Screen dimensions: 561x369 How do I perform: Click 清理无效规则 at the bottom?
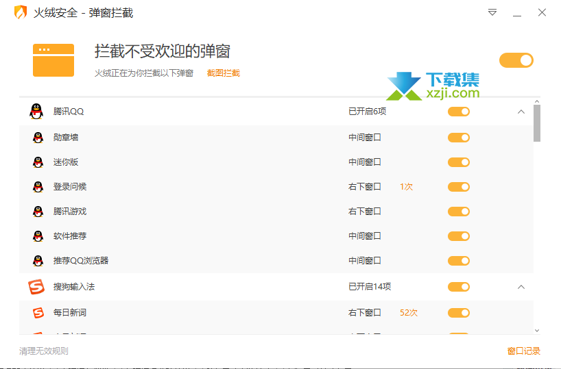(44, 351)
